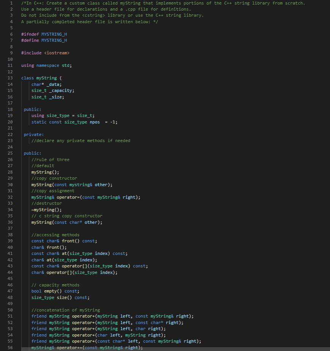Click 'operator+' on line 52

pos(83,323)
